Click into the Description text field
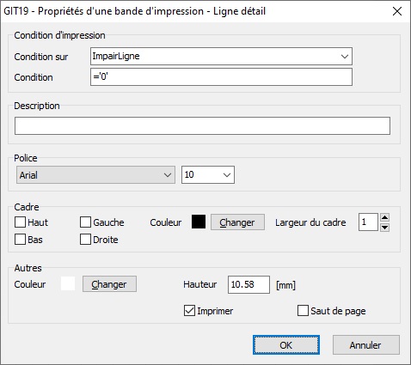The image size is (411, 365). click(202, 125)
